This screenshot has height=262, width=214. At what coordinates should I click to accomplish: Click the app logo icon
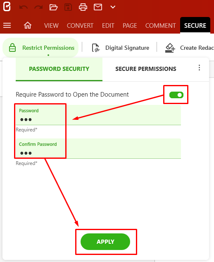[7, 6]
